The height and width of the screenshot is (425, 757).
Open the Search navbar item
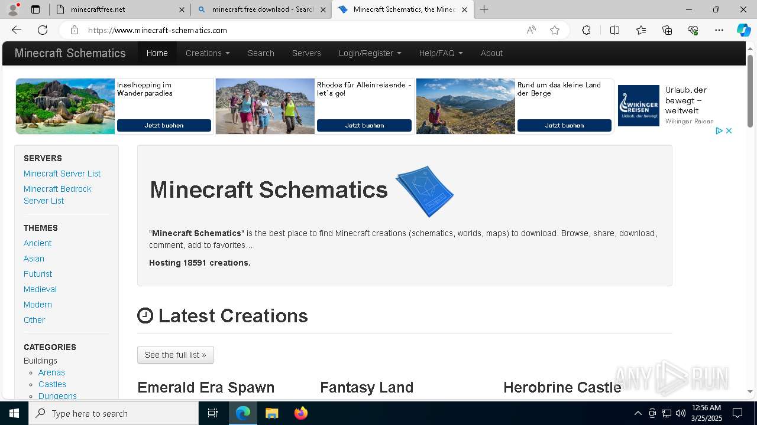click(261, 53)
